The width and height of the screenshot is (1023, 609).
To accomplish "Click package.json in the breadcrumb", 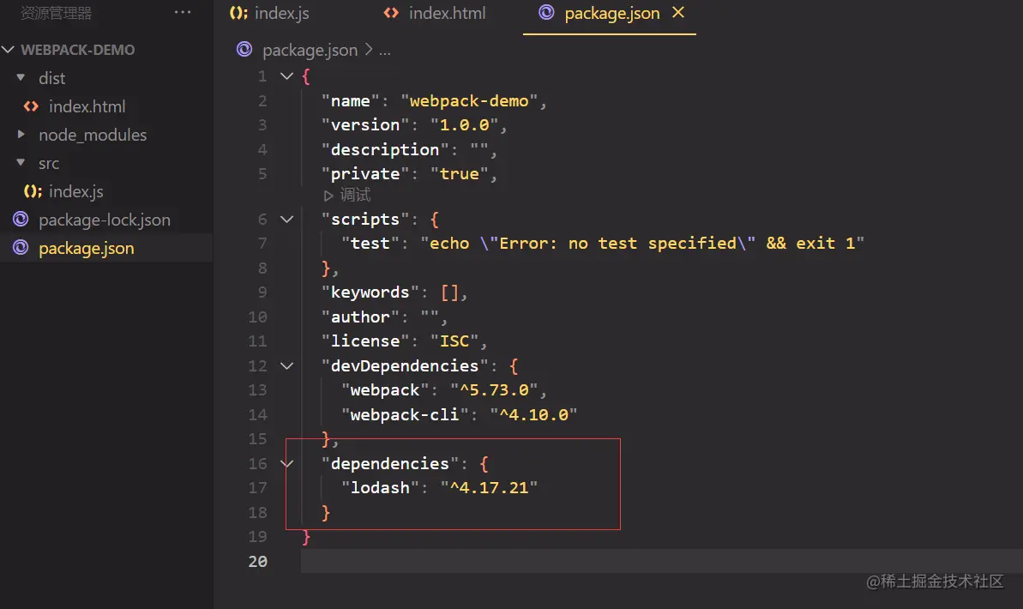I will click(x=310, y=51).
